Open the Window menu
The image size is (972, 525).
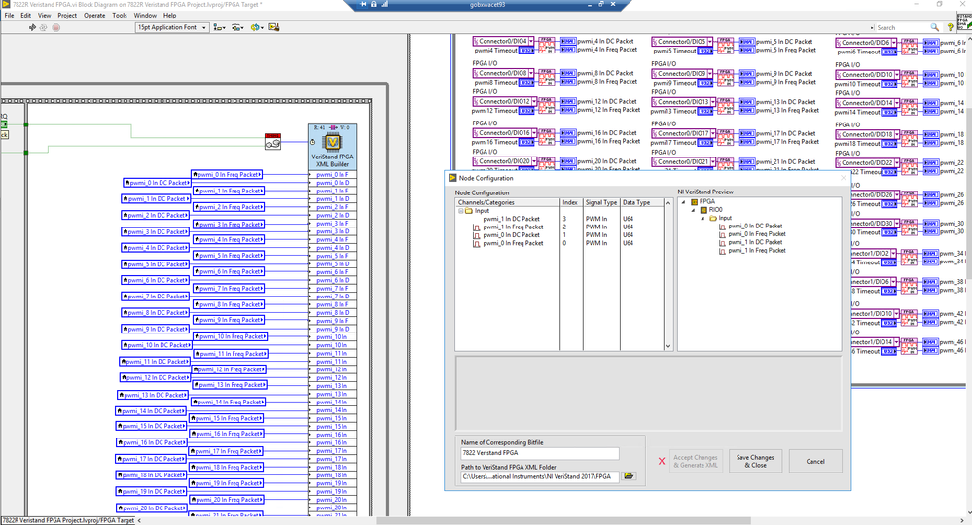coord(145,15)
